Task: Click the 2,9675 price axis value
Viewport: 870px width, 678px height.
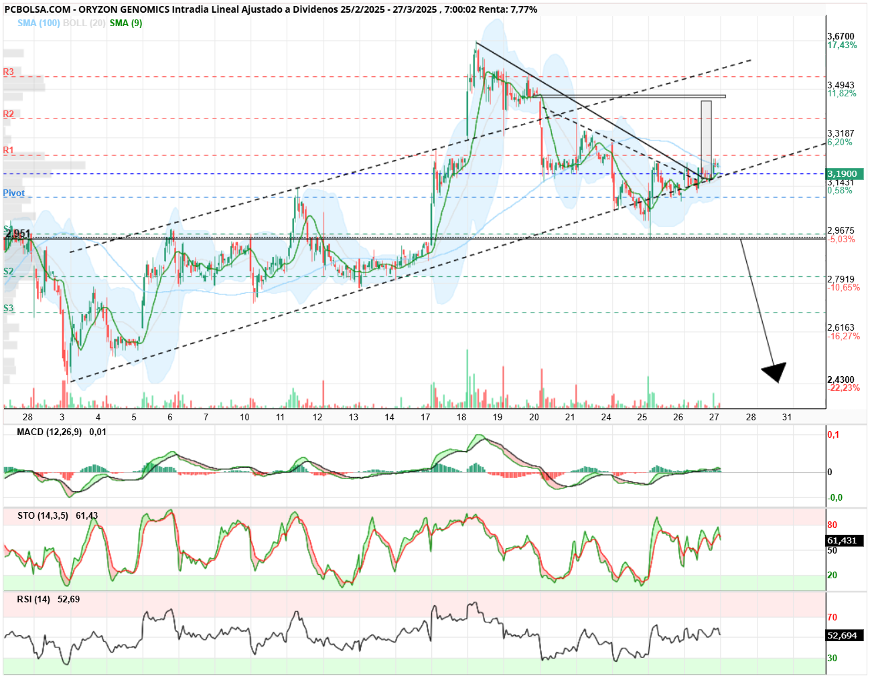Action: pos(841,231)
